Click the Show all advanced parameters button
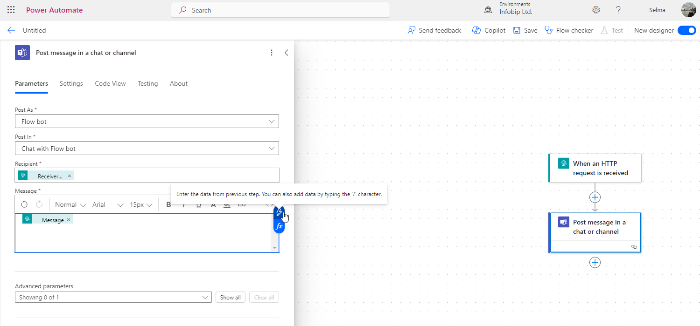The image size is (700, 326). pyautogui.click(x=230, y=297)
